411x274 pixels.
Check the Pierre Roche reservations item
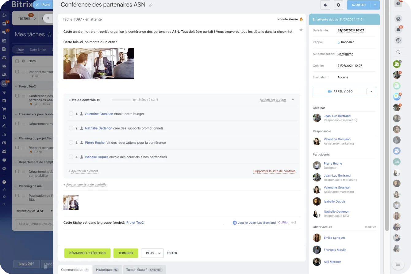[x=71, y=143]
